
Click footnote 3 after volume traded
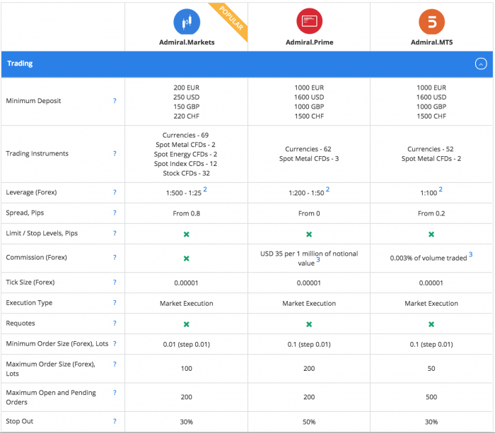[471, 254]
